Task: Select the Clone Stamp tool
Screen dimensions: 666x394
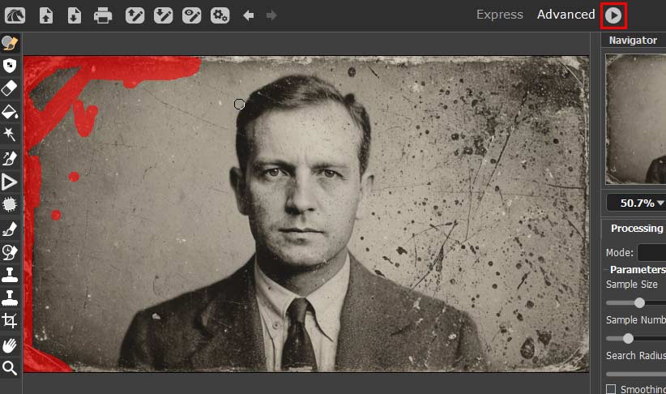Action: point(10,275)
